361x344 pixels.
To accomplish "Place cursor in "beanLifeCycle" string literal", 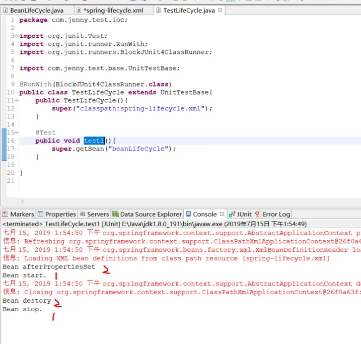I will coord(138,149).
